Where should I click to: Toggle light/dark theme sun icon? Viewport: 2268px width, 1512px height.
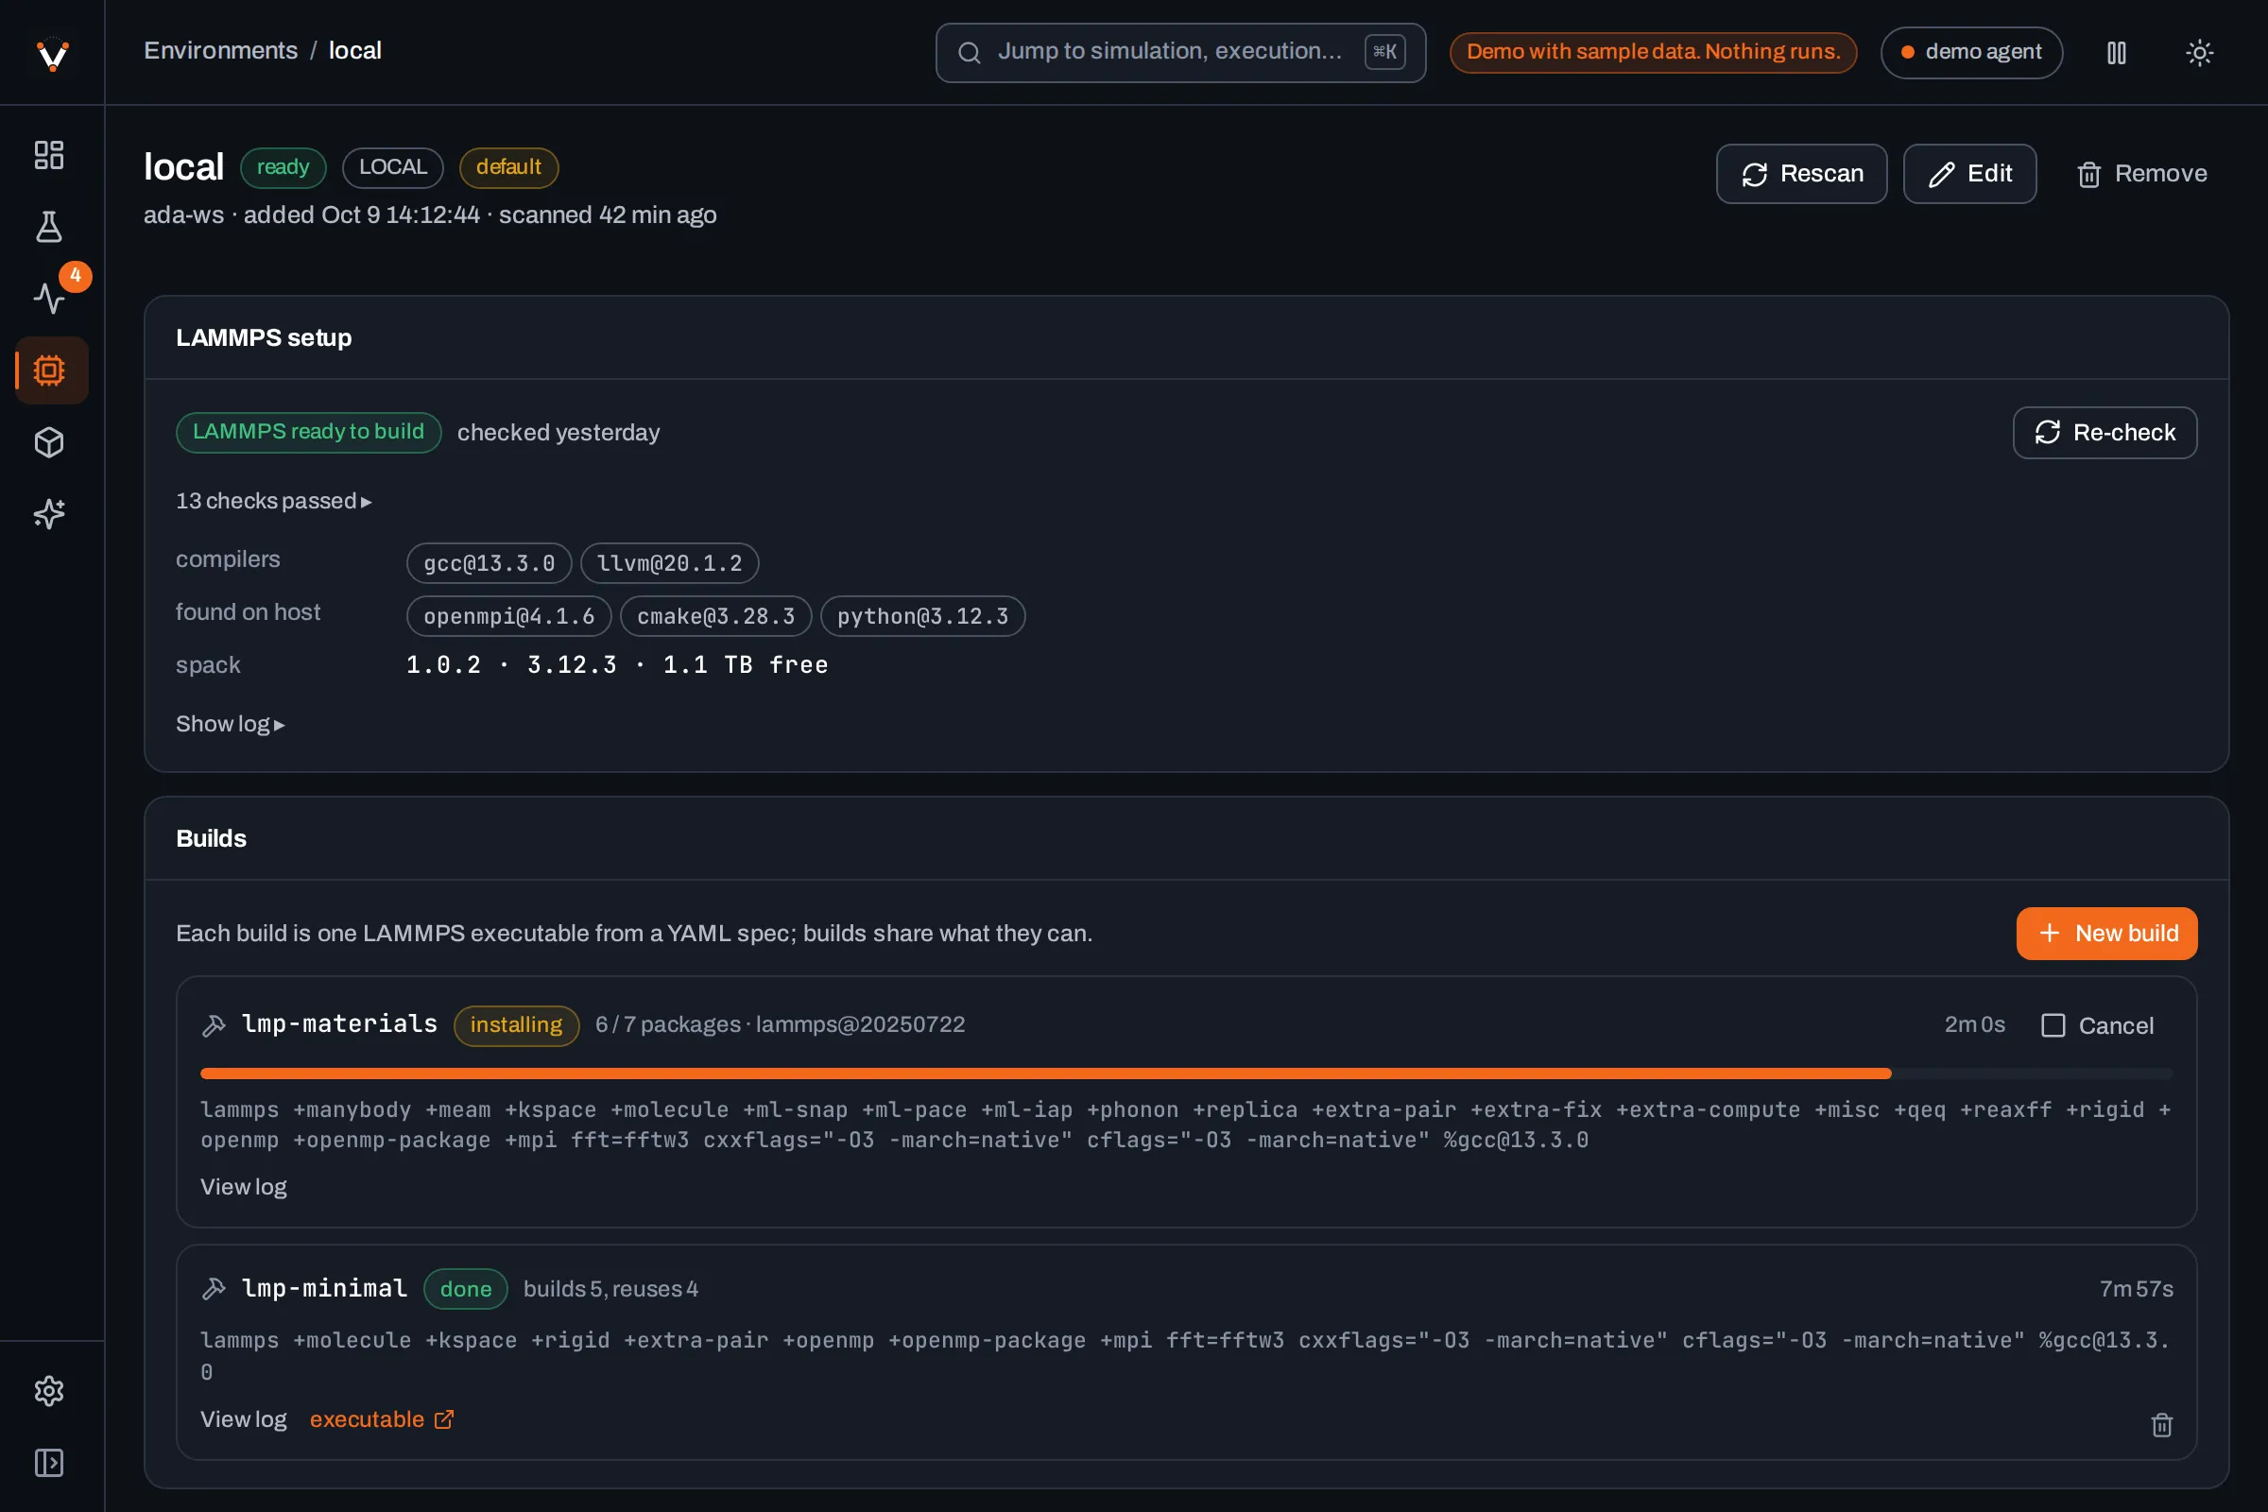click(x=2199, y=52)
